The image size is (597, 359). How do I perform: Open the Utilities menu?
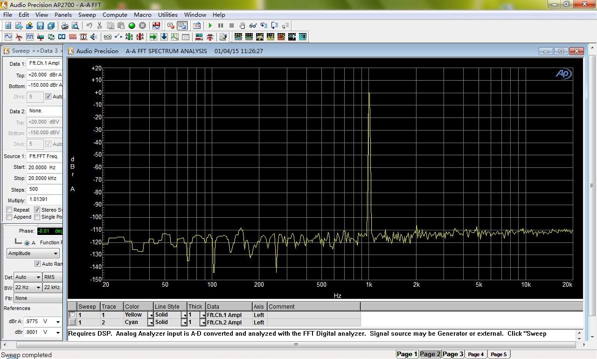167,15
